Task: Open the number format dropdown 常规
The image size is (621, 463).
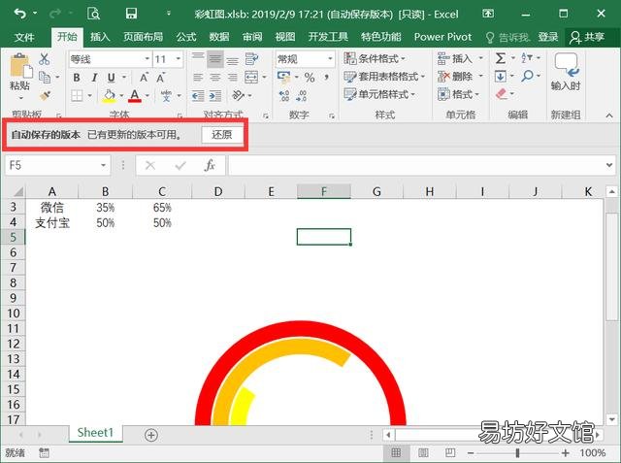Action: click(x=330, y=59)
